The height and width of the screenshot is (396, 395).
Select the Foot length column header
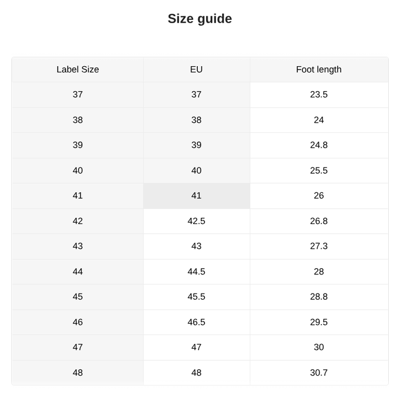pyautogui.click(x=319, y=70)
